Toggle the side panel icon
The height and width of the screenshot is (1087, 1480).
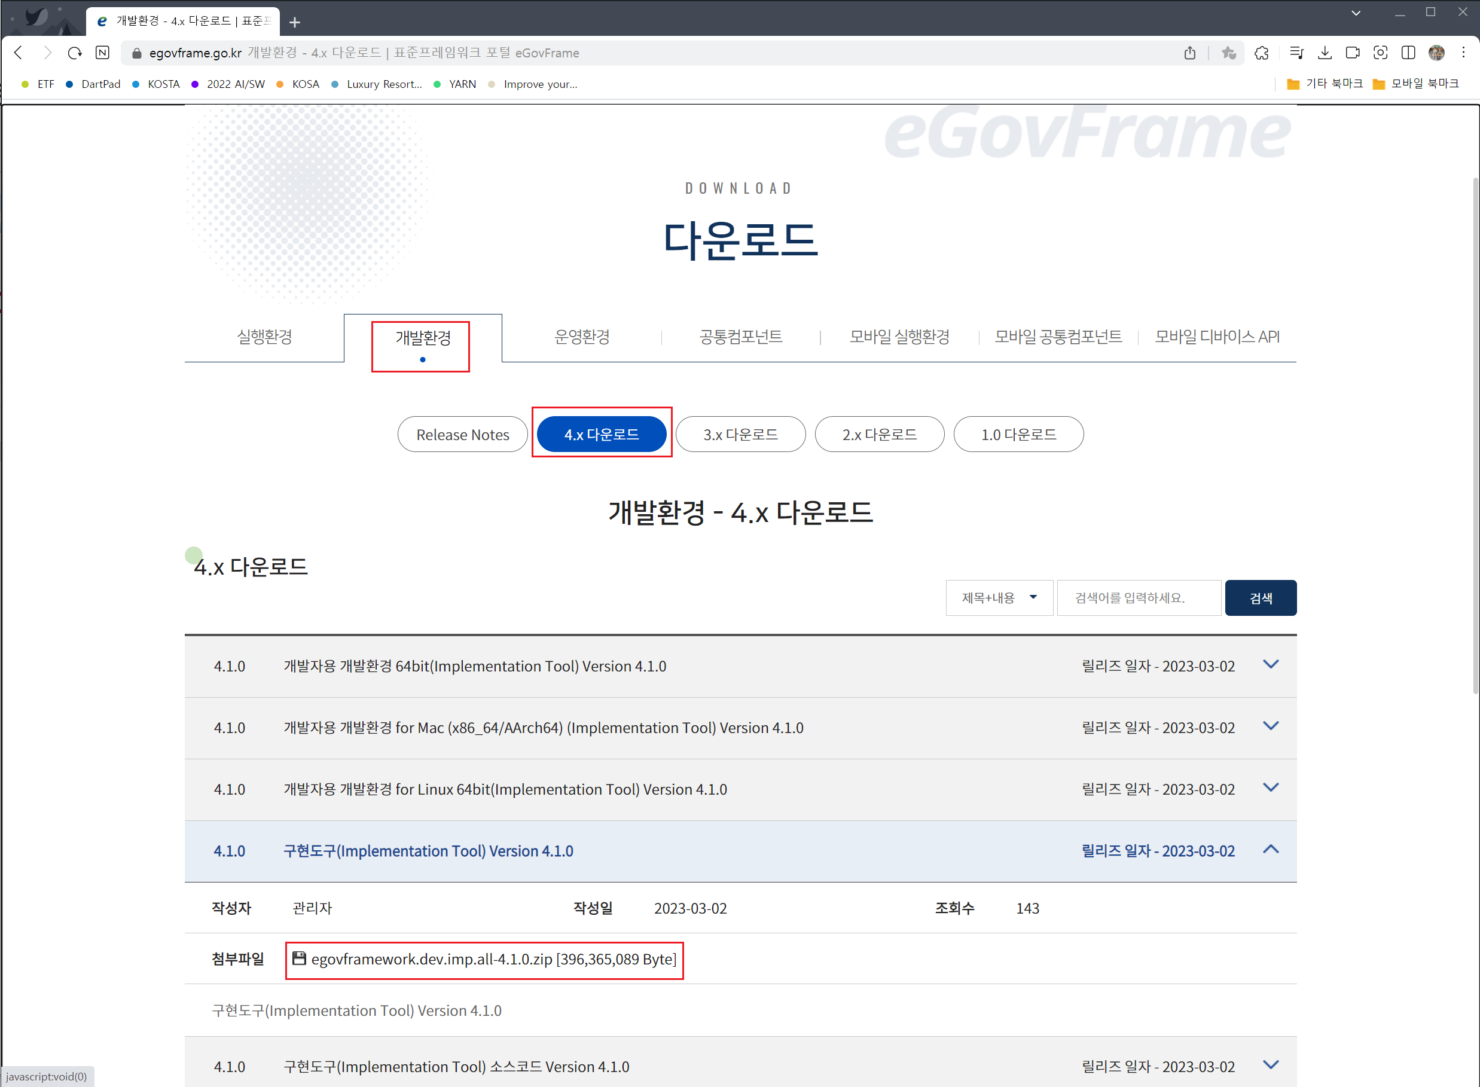[1408, 53]
